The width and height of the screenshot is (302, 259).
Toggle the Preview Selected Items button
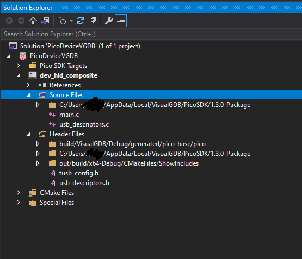[121, 21]
